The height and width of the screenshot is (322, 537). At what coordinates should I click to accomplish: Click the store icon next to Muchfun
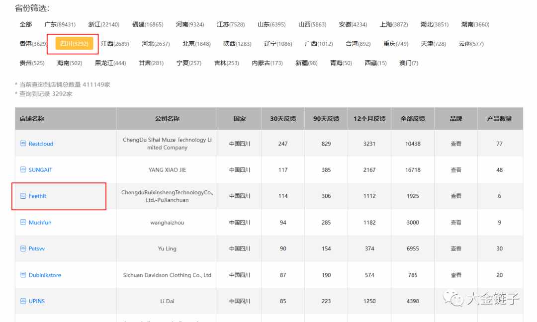pos(23,223)
